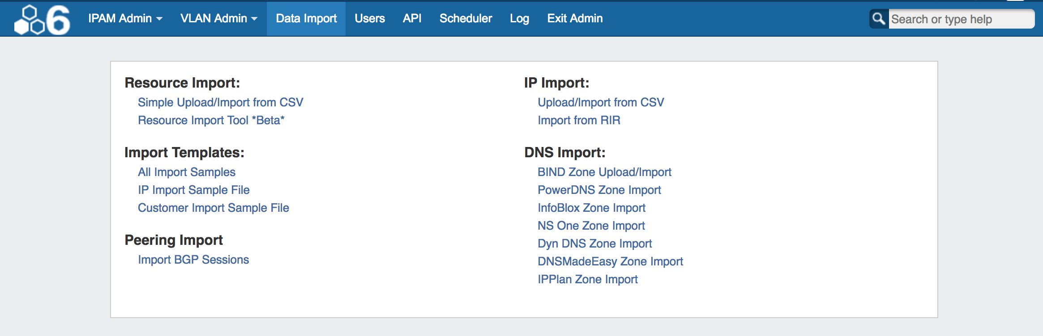Screen dimensions: 1043x336
Task: Select the Data Import tab
Action: (306, 18)
